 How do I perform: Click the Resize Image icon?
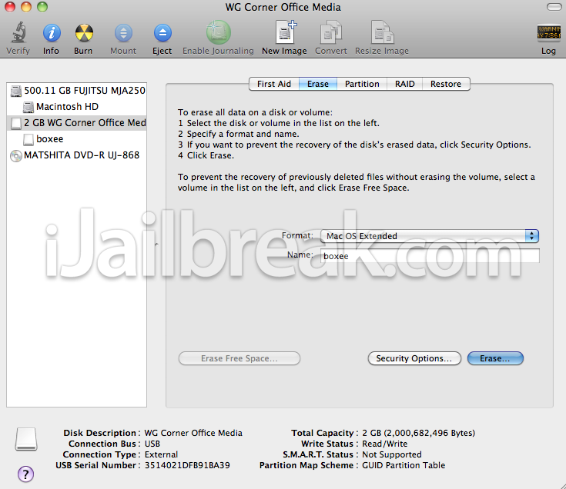(382, 32)
